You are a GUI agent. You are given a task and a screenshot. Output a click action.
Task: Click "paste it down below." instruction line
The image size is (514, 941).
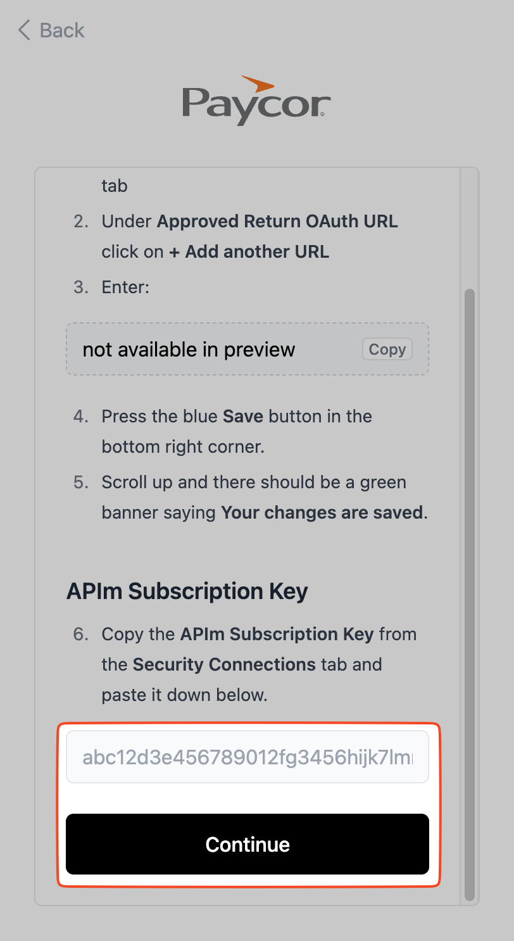point(185,695)
